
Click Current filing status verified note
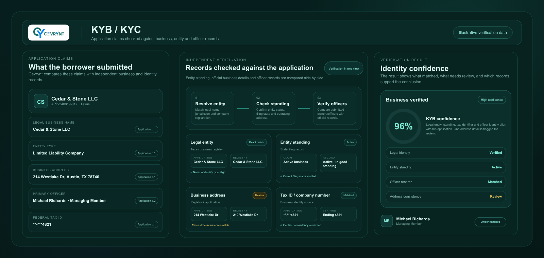(x=298, y=176)
